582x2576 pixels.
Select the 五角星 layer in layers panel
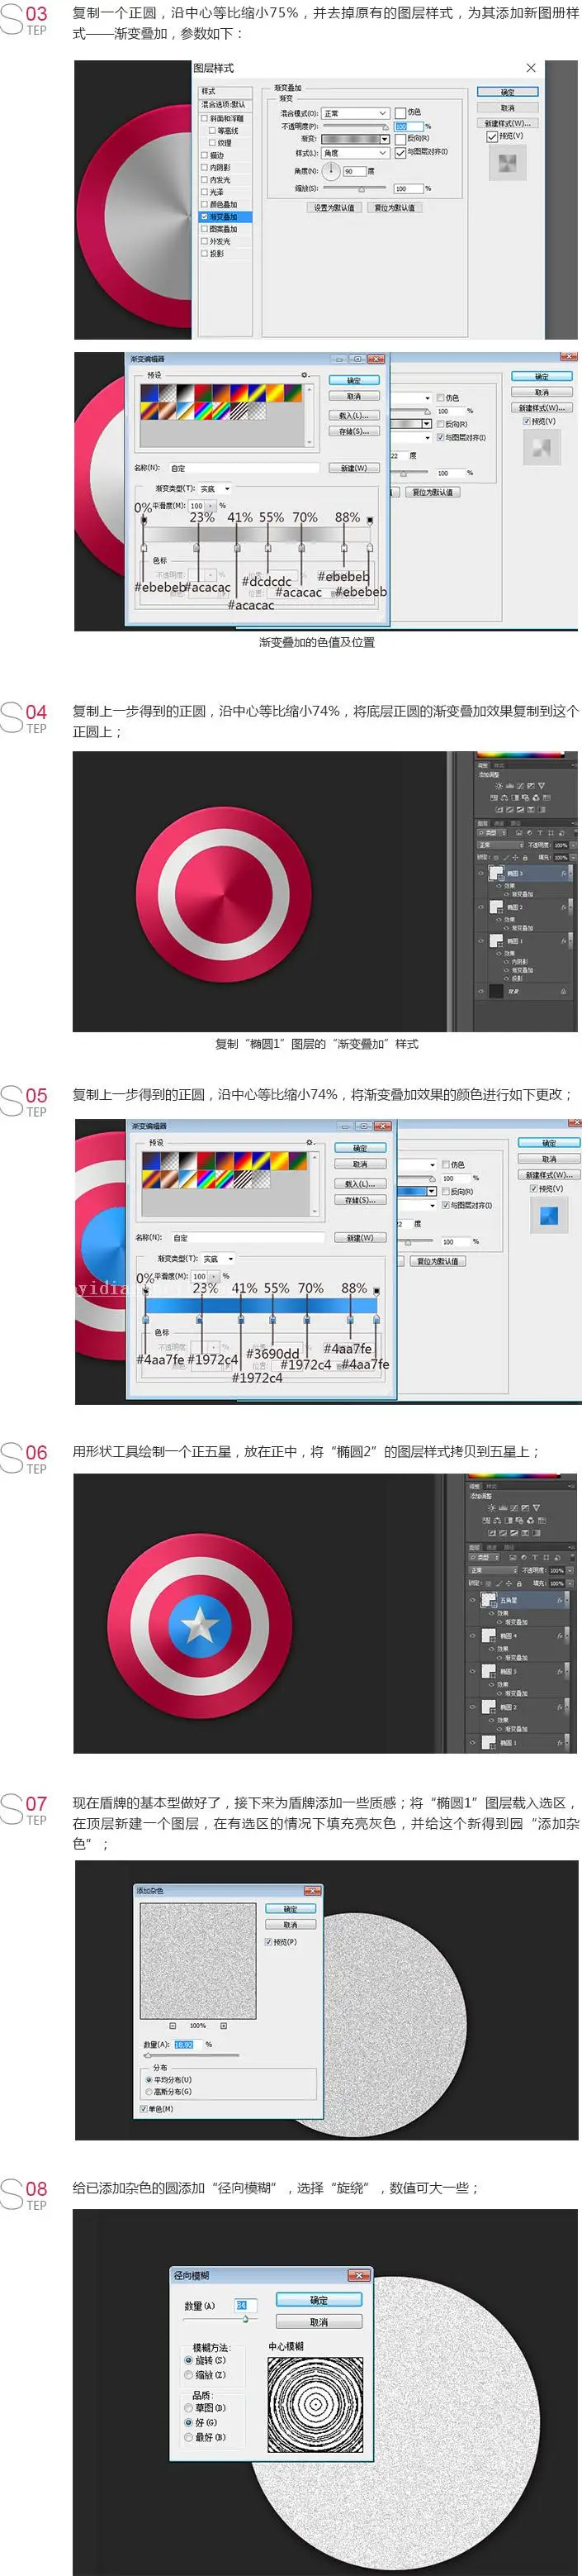point(521,1600)
